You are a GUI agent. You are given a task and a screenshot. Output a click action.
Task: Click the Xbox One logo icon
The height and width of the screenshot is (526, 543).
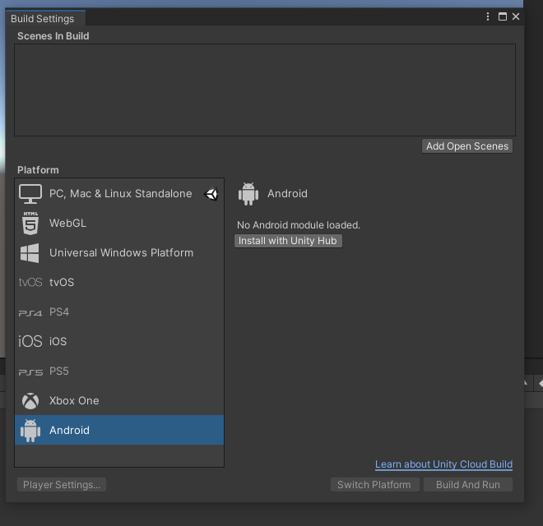point(30,401)
